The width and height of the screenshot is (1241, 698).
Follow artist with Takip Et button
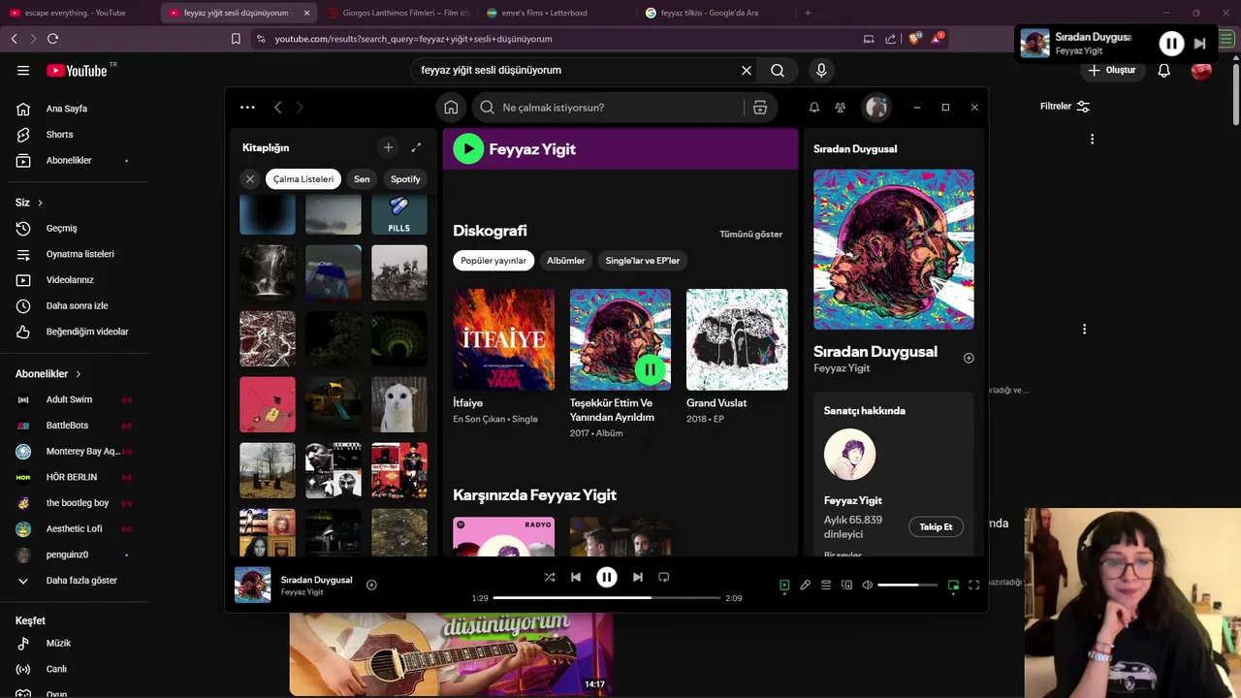[936, 526]
